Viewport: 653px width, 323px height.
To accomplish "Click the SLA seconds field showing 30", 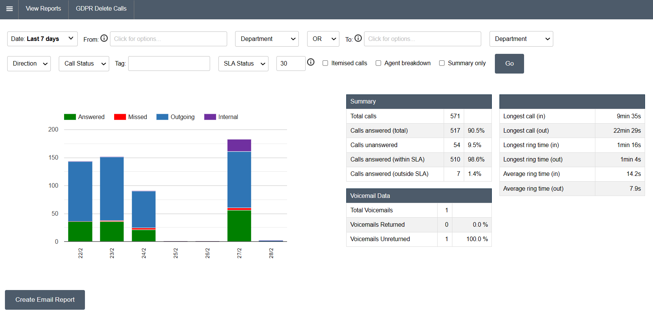I will [291, 64].
